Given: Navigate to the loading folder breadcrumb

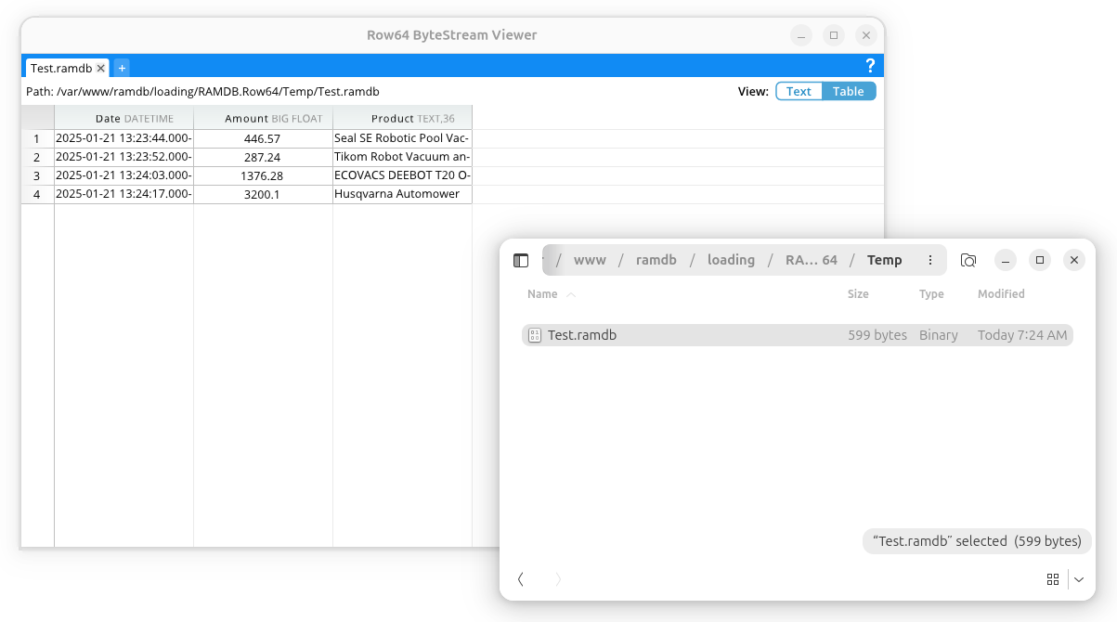Looking at the screenshot, I should coord(731,260).
